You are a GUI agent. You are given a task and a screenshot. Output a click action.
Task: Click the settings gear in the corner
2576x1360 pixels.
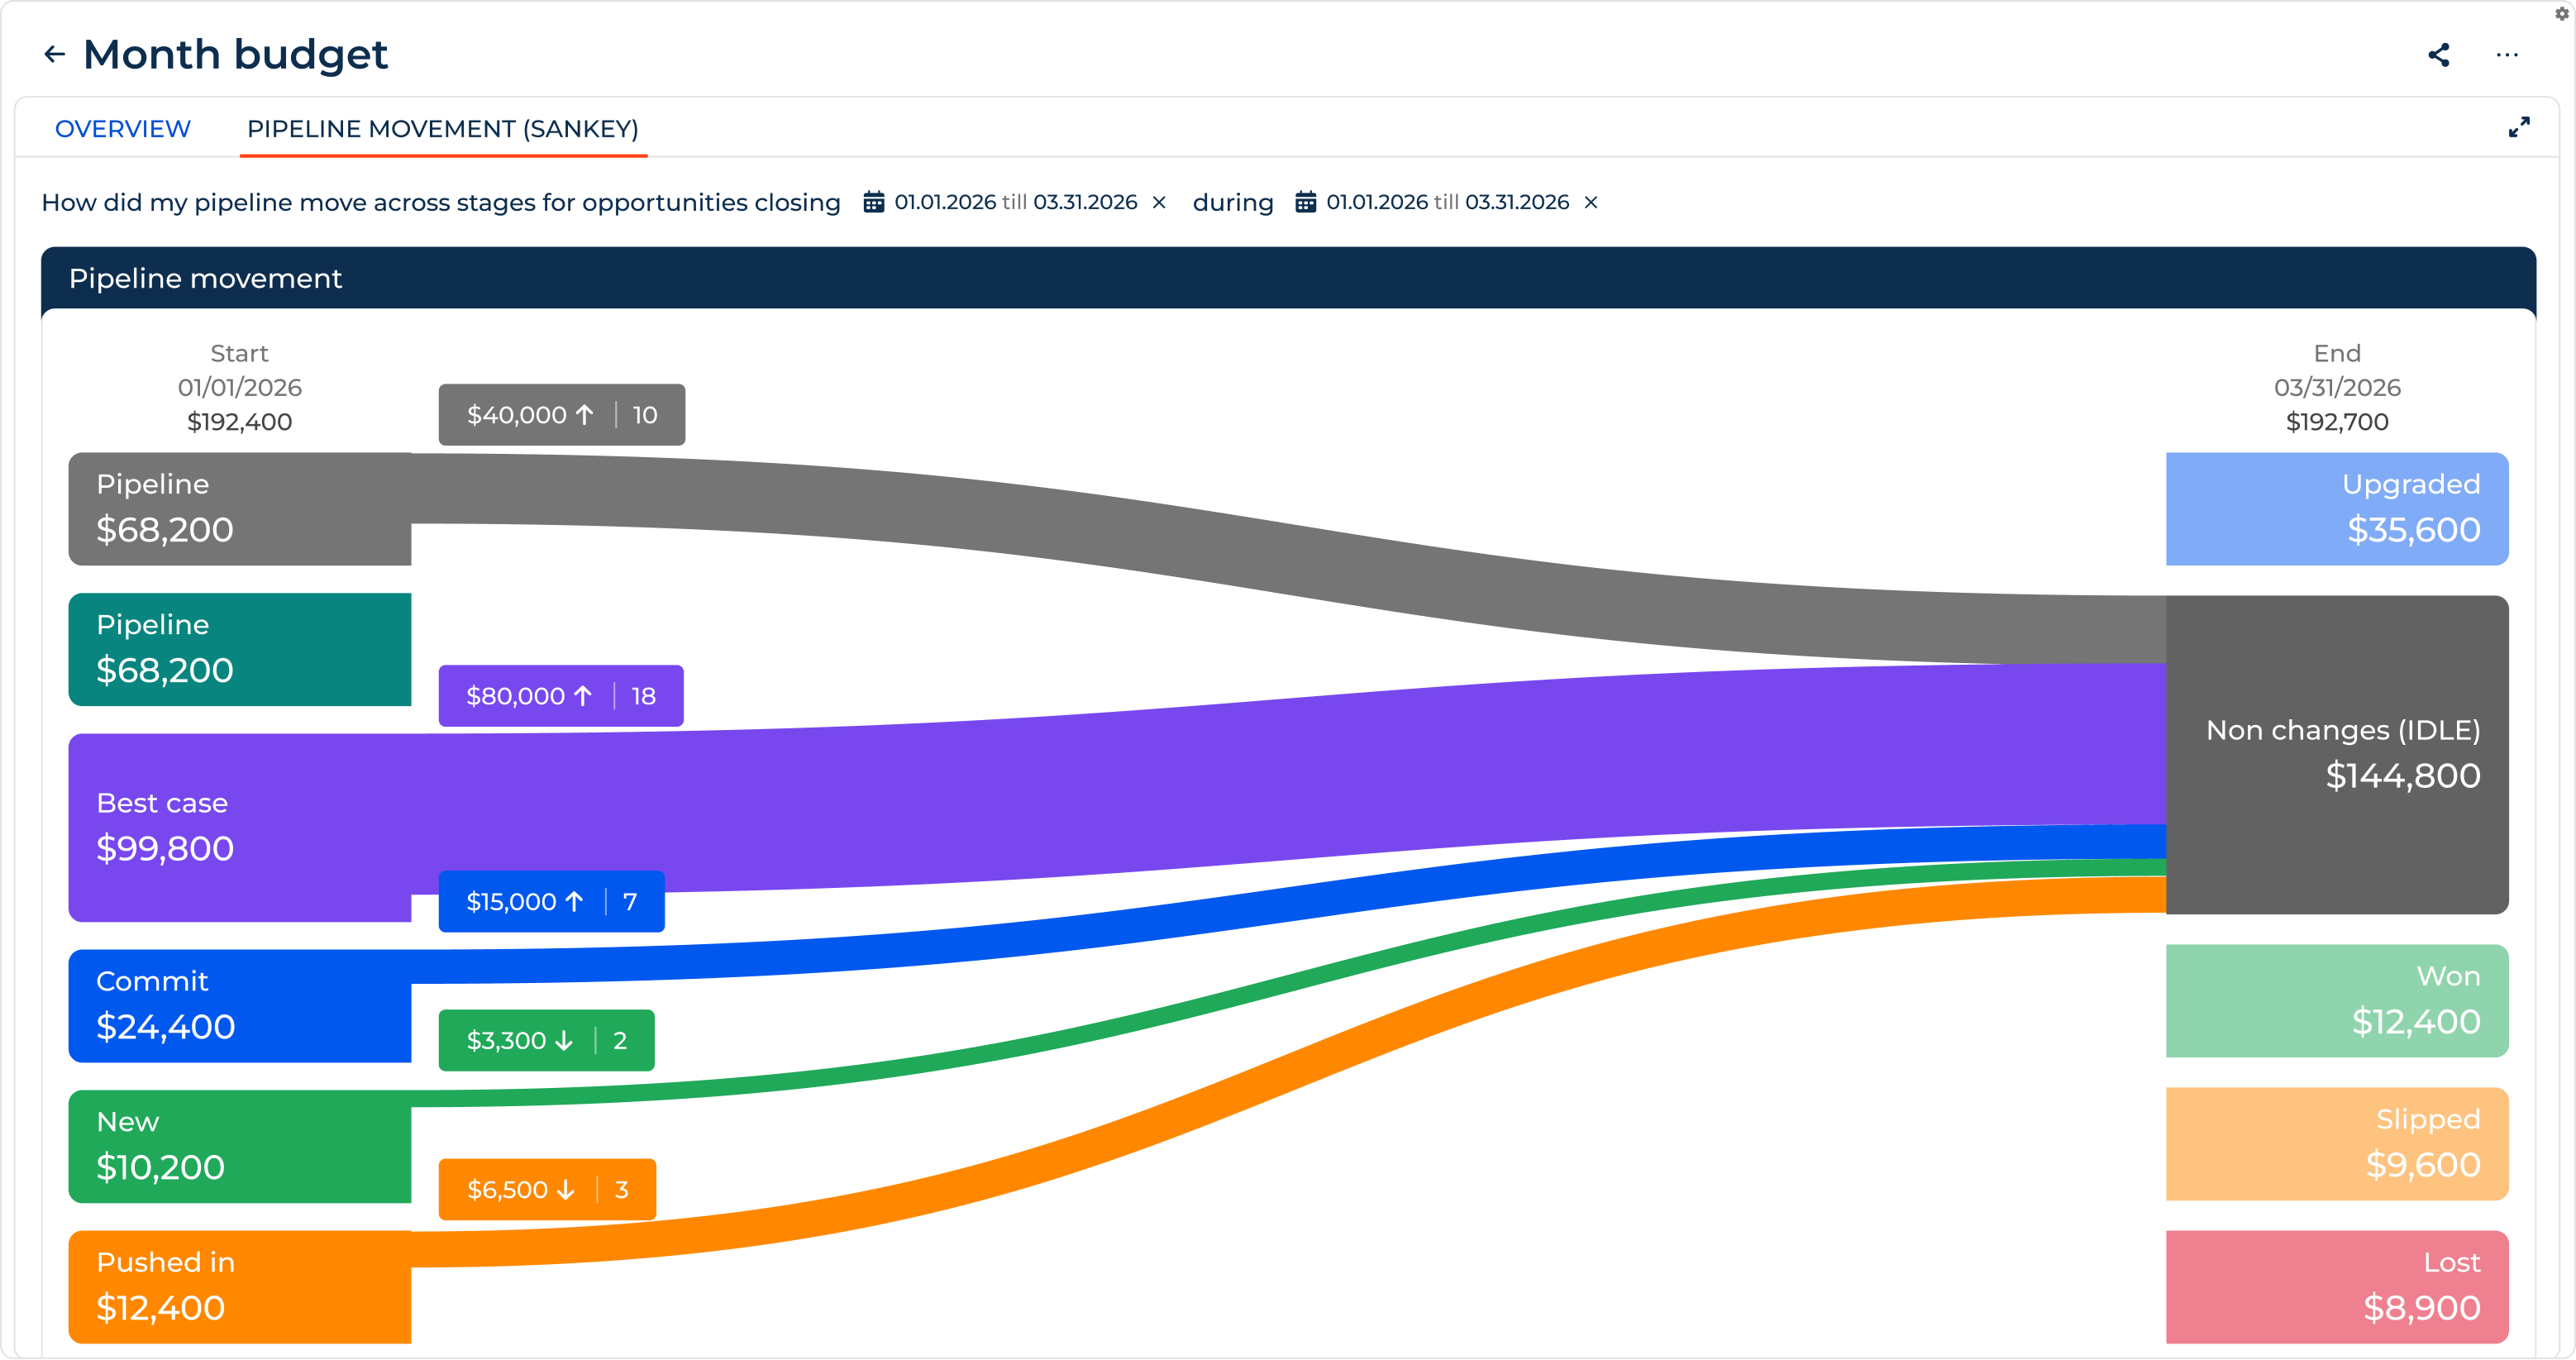pos(2562,13)
